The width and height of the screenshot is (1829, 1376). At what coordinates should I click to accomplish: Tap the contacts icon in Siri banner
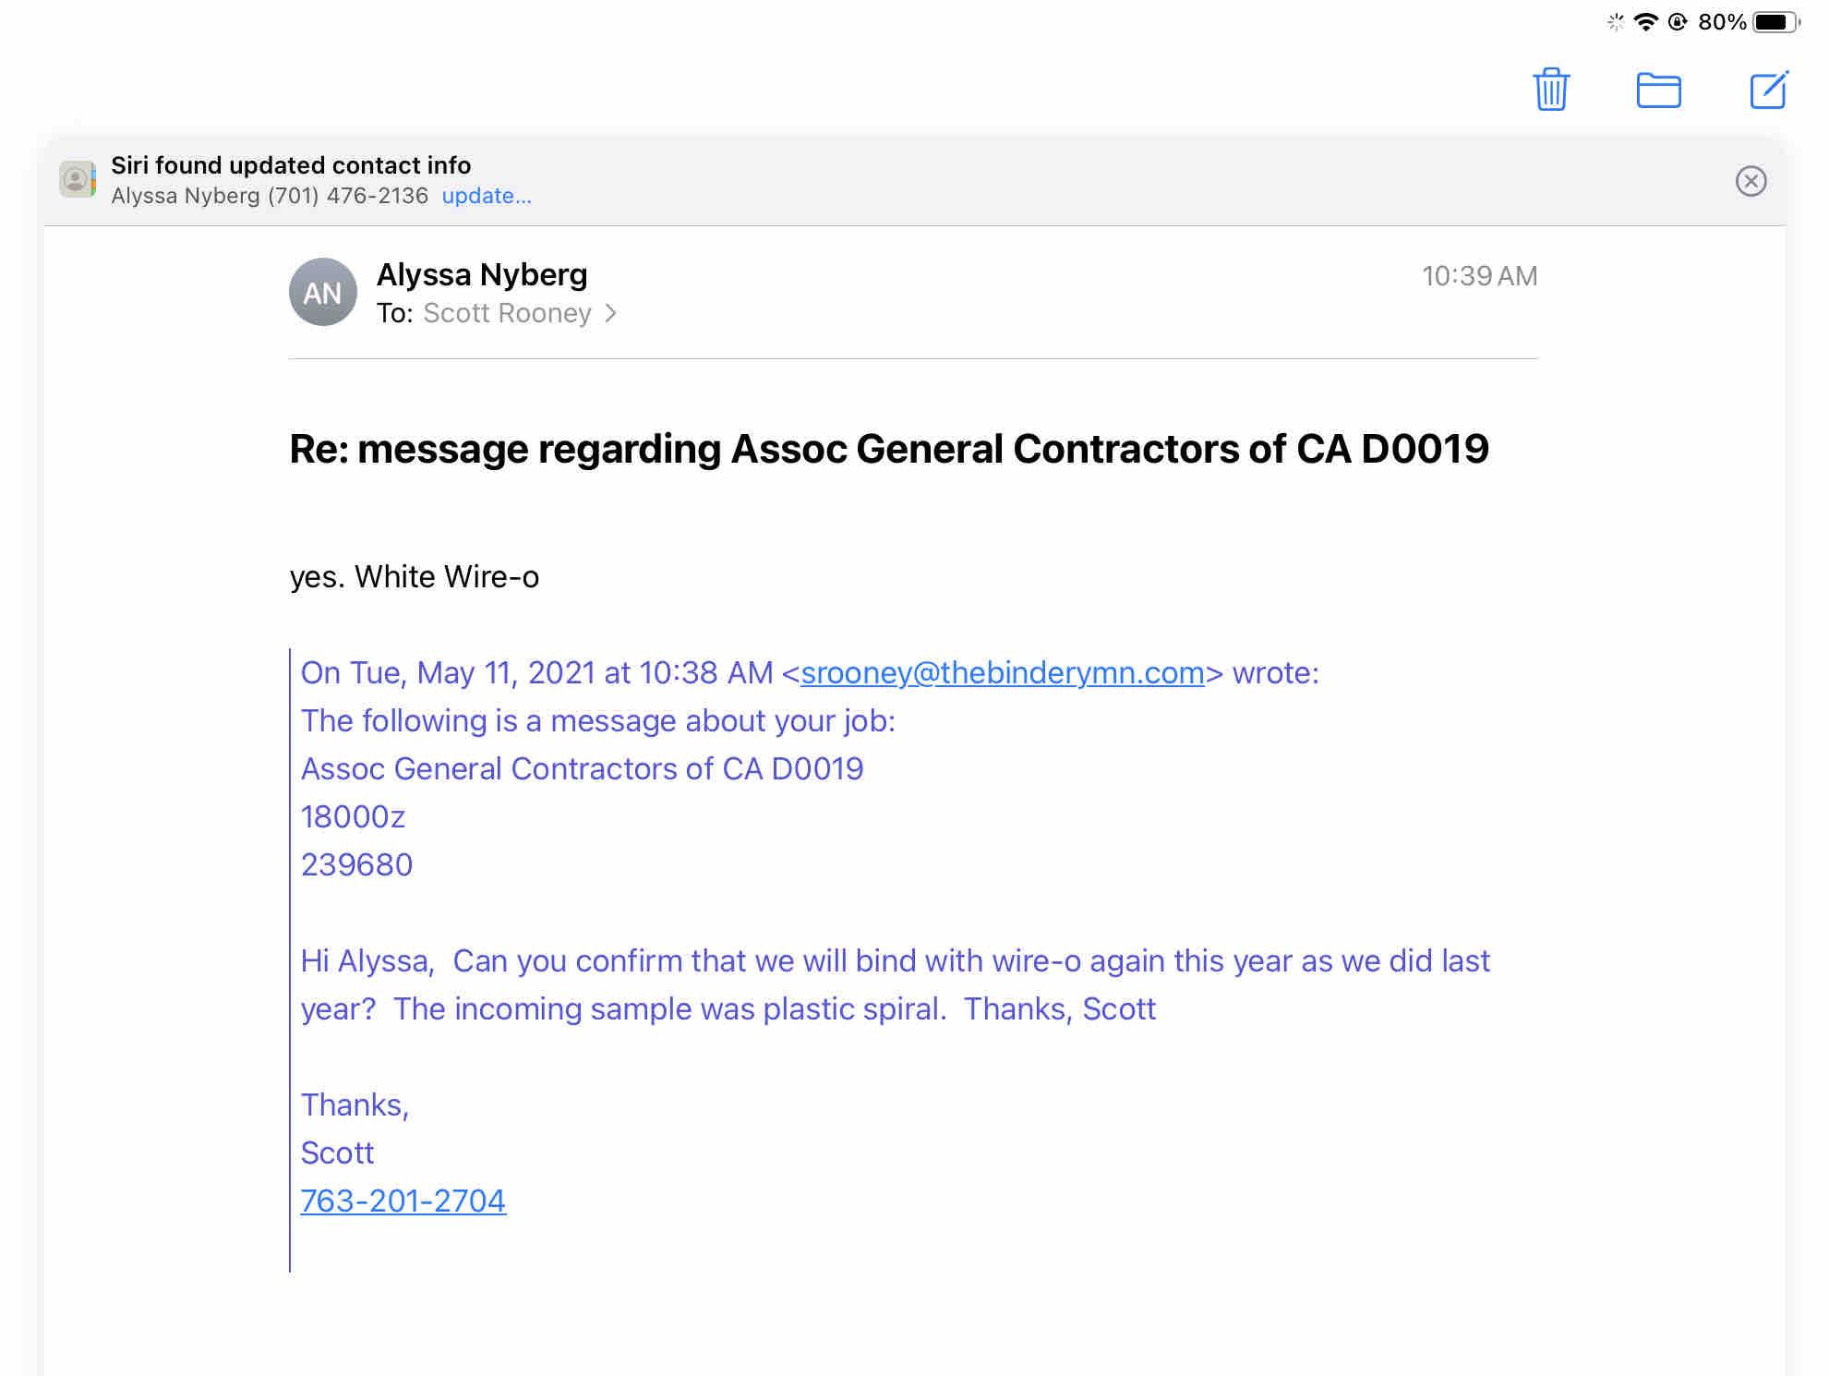[78, 179]
